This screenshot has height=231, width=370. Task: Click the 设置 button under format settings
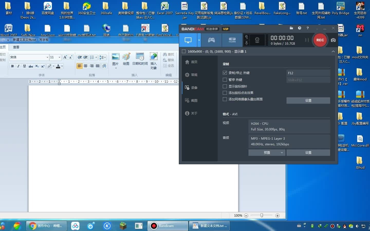tap(308, 152)
